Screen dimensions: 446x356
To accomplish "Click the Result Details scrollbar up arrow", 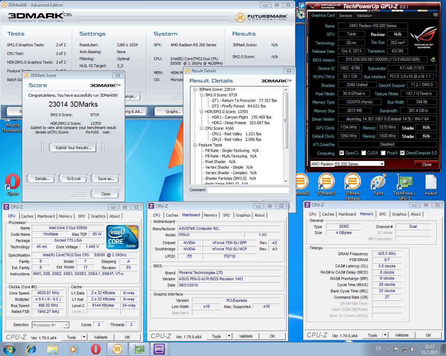I will 286,90.
